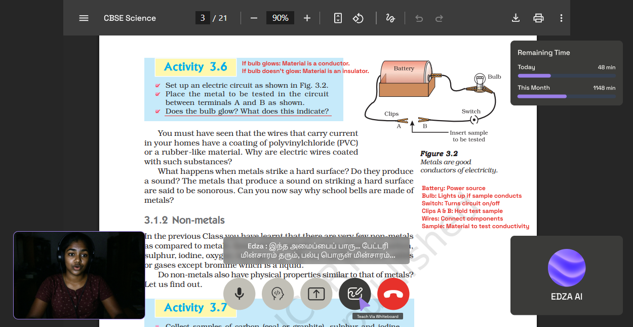Download the CBSE Science PDF
This screenshot has width=633, height=327.
[516, 18]
